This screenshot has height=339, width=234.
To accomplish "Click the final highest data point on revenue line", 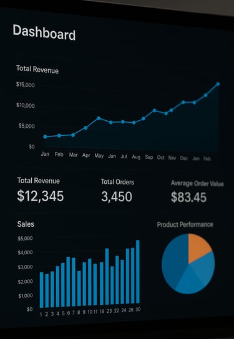I will tap(218, 84).
